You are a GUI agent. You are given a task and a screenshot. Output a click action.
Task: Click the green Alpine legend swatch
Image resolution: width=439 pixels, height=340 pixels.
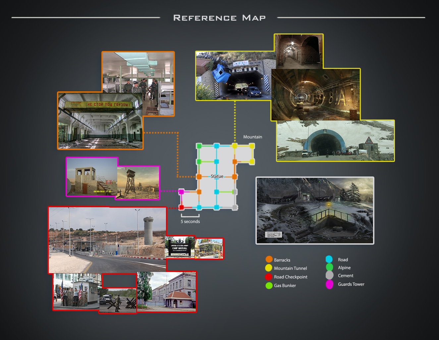pyautogui.click(x=329, y=267)
